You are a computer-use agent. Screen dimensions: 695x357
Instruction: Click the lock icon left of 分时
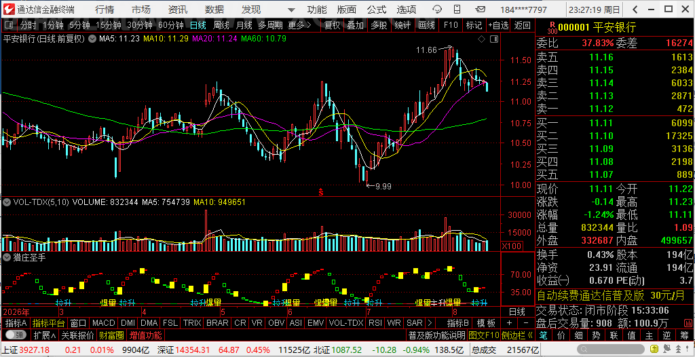coord(10,25)
